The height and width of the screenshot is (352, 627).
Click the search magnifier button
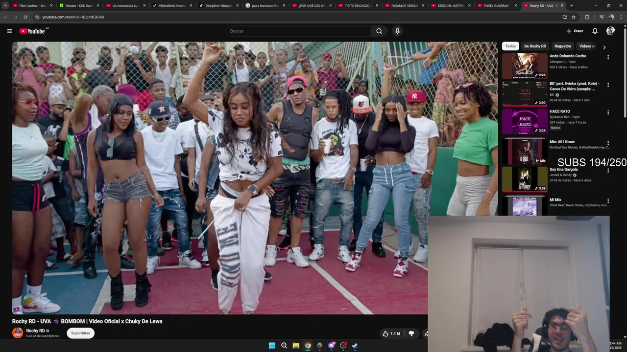click(x=379, y=31)
